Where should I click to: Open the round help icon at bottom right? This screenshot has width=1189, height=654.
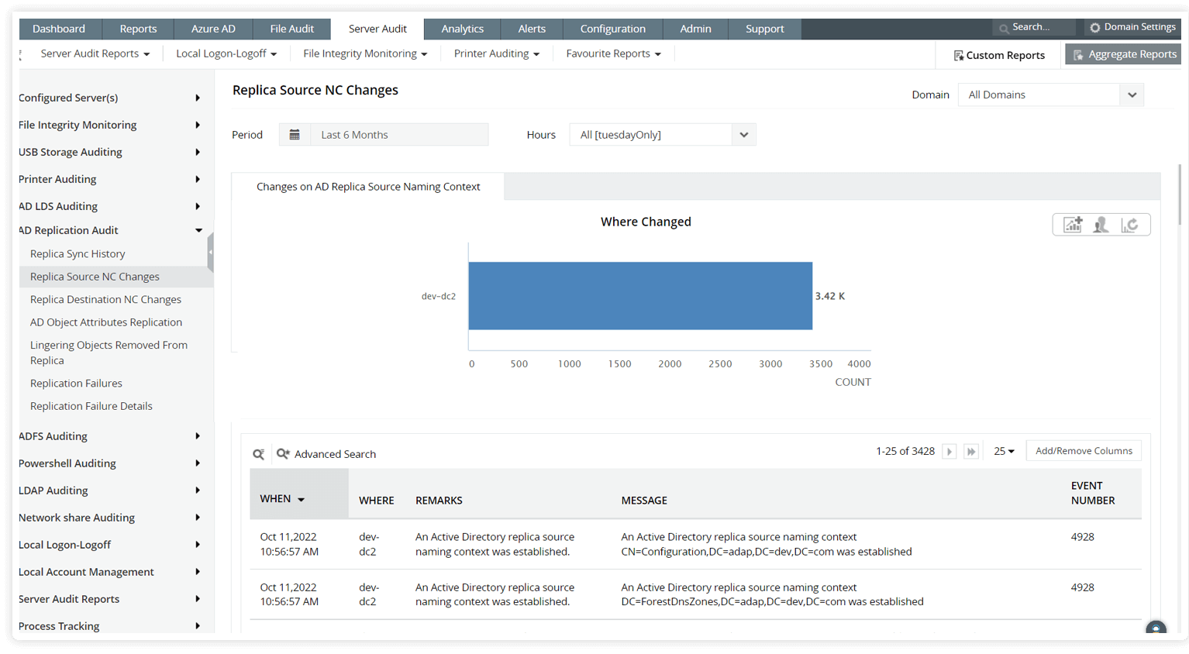pos(1156,628)
